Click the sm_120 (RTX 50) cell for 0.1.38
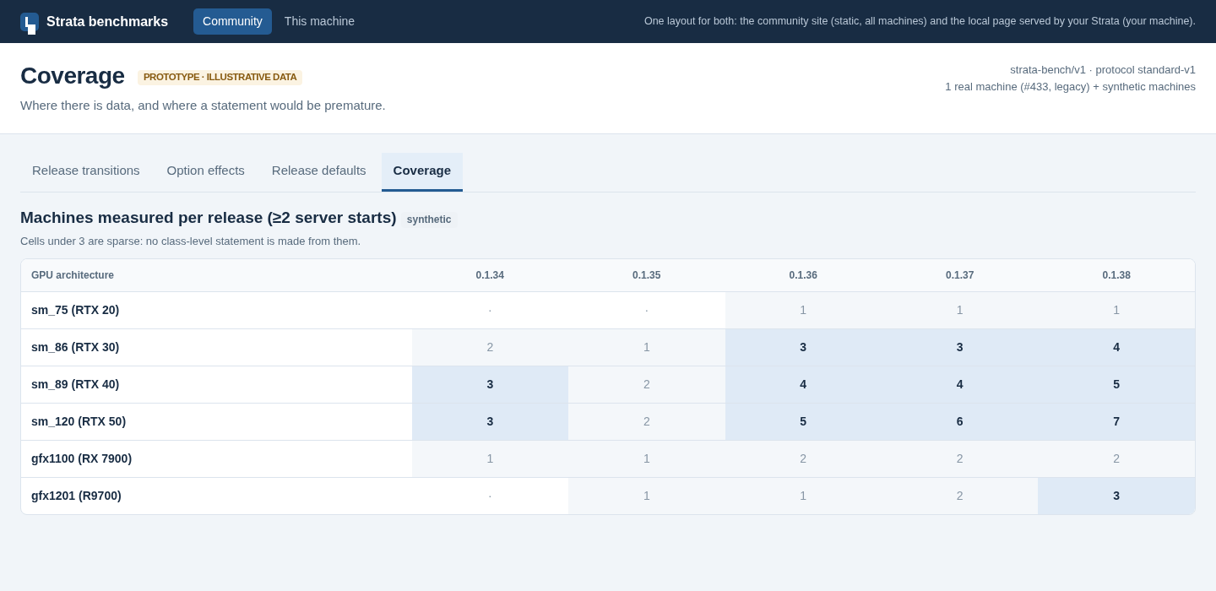The height and width of the screenshot is (591, 1216). [x=1116, y=421]
